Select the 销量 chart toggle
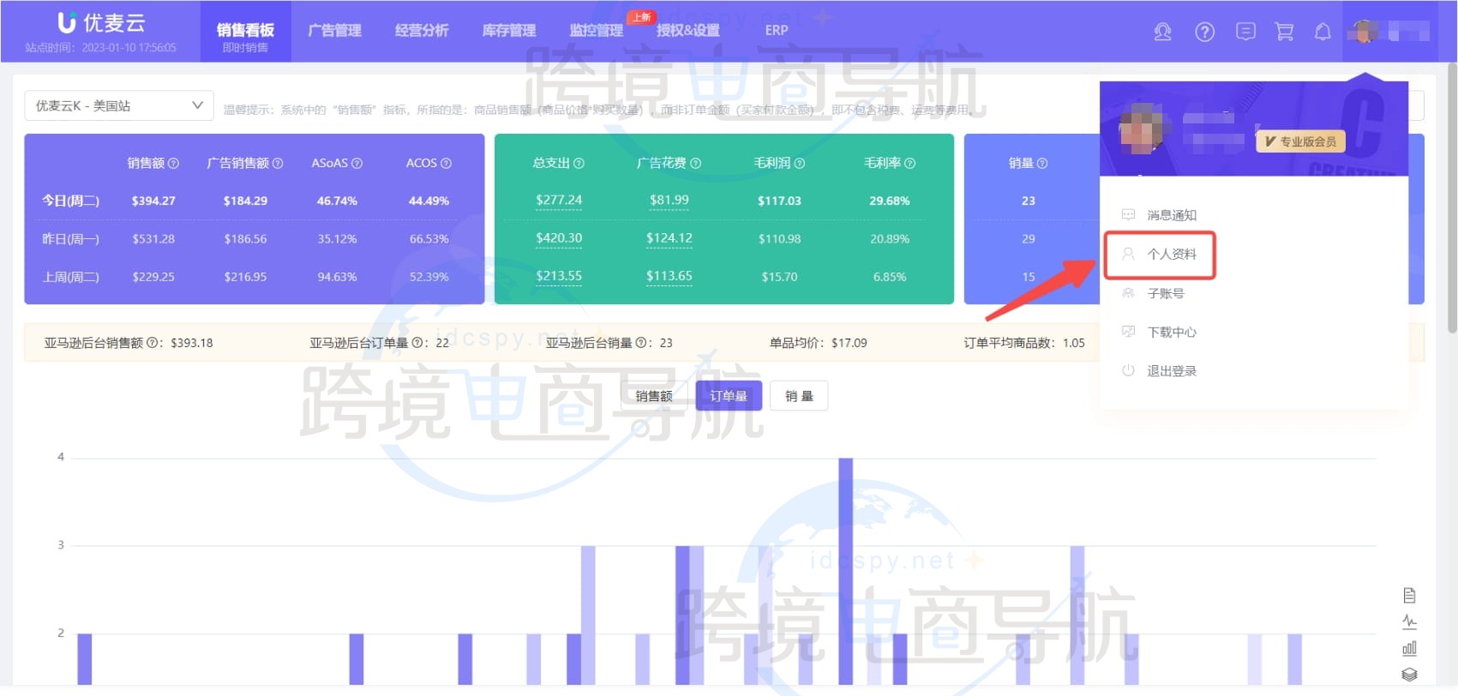 click(x=799, y=396)
